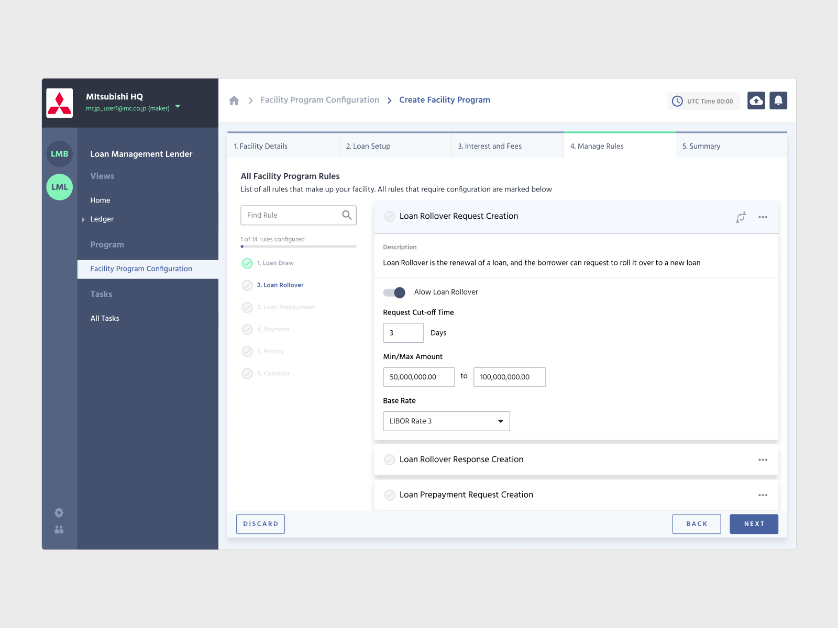Click the cloud upload icon
Image resolution: width=838 pixels, height=628 pixels.
point(756,100)
